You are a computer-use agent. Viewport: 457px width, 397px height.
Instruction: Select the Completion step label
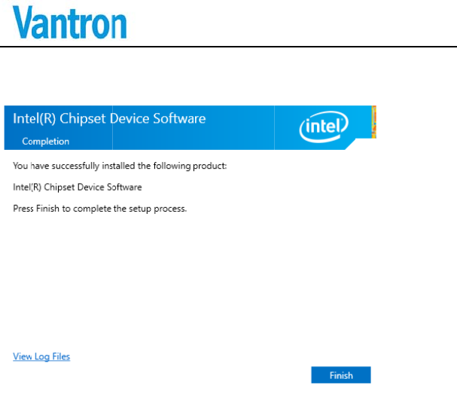[x=46, y=141]
